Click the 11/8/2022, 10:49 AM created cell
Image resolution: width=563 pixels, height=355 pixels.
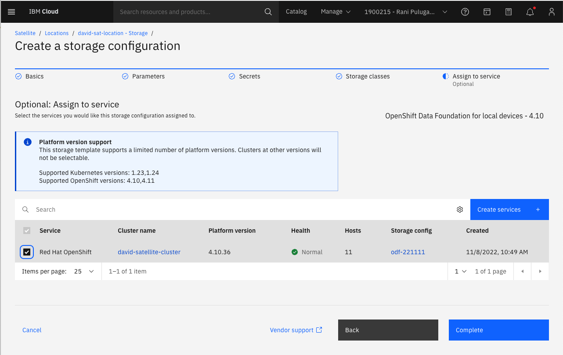point(497,252)
